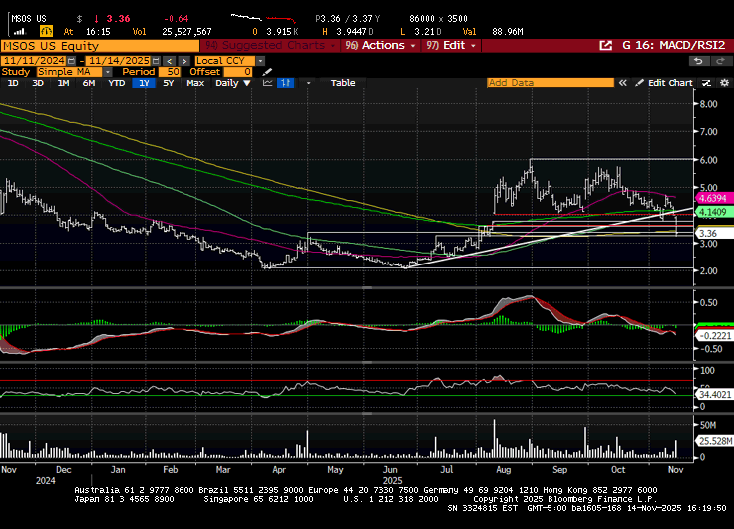Select the candlestick bar chart icon

point(285,83)
